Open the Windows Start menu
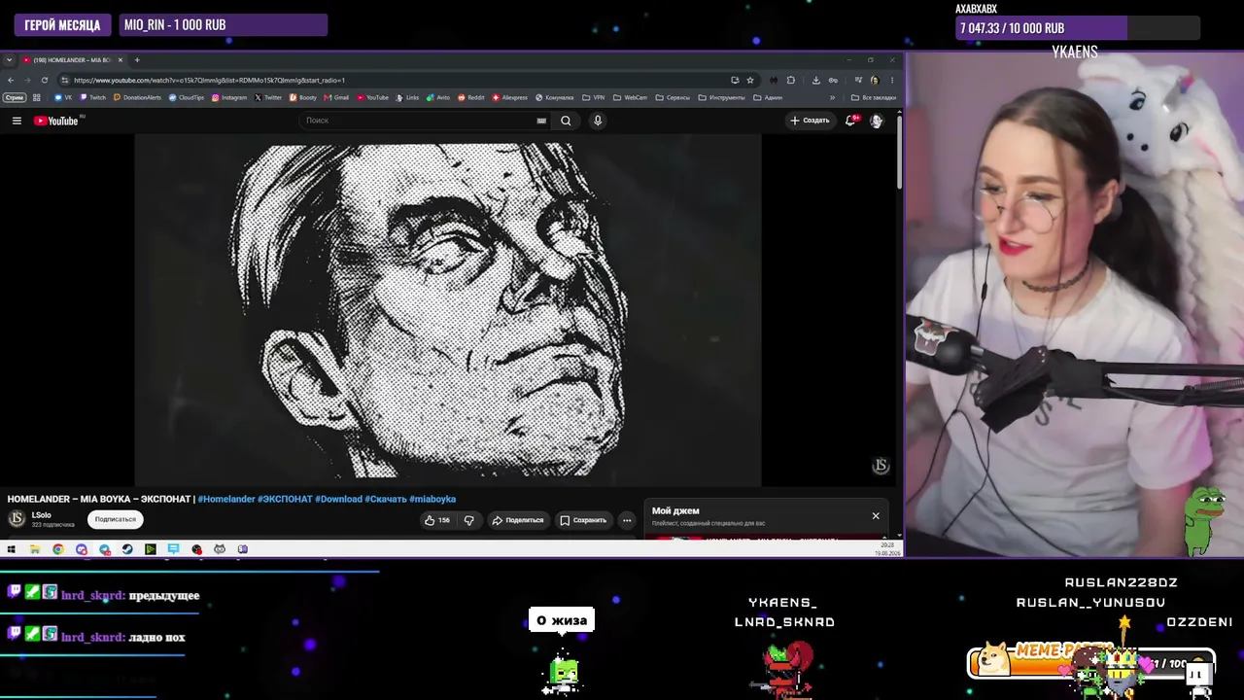This screenshot has width=1244, height=700. 12,549
